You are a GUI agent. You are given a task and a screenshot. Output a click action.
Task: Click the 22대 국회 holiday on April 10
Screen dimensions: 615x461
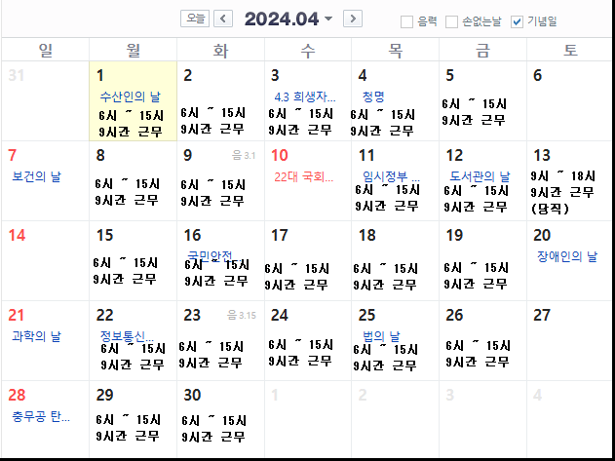[x=304, y=176]
